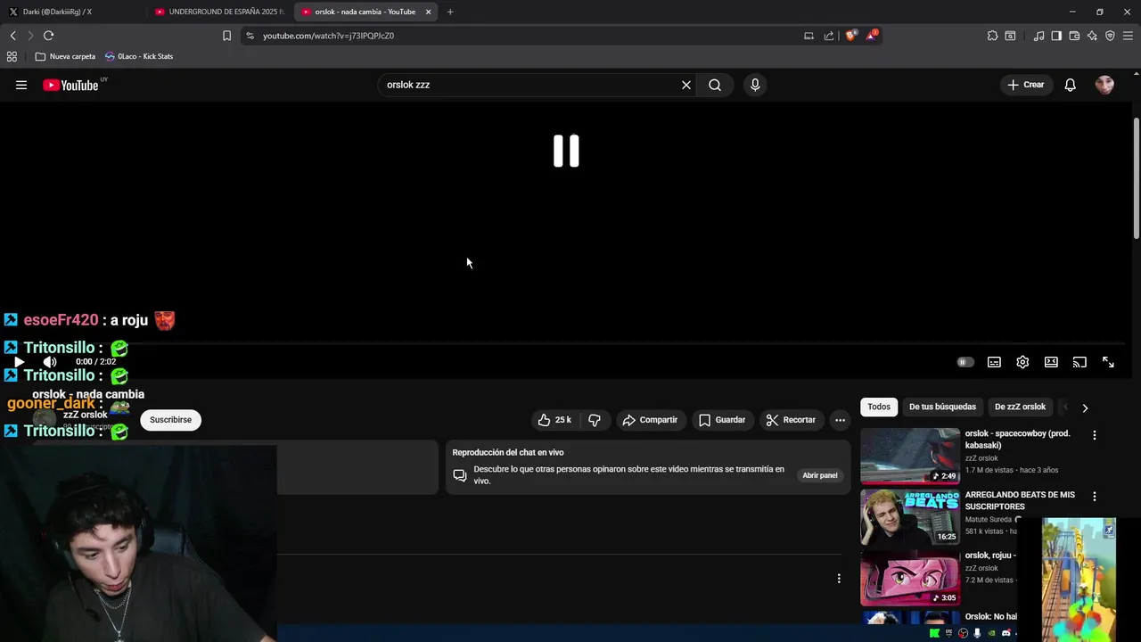Open the ARREGLANDO BEATS video thumbnail

(x=910, y=517)
